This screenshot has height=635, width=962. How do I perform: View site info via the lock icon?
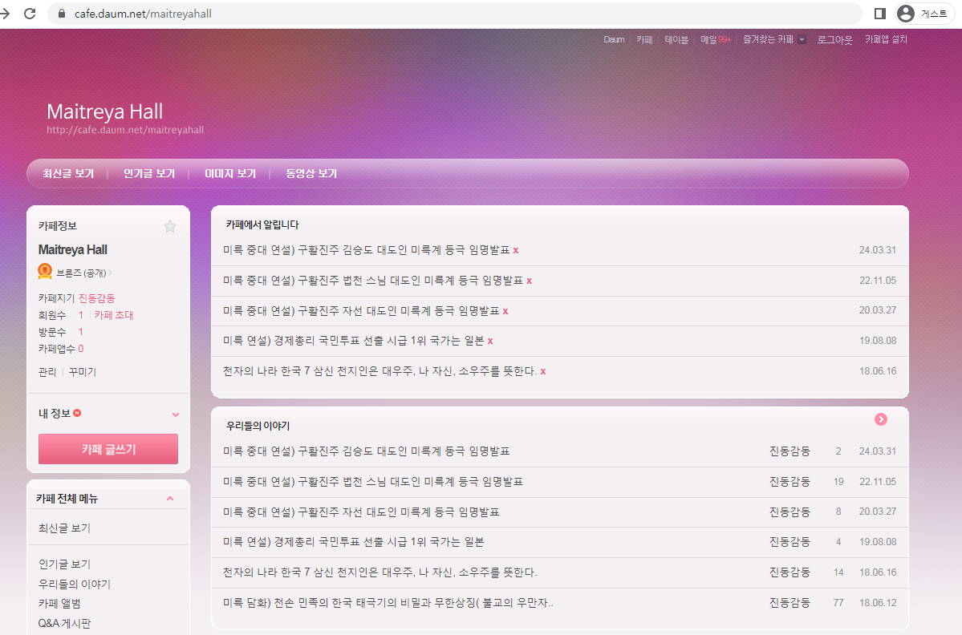[x=61, y=14]
